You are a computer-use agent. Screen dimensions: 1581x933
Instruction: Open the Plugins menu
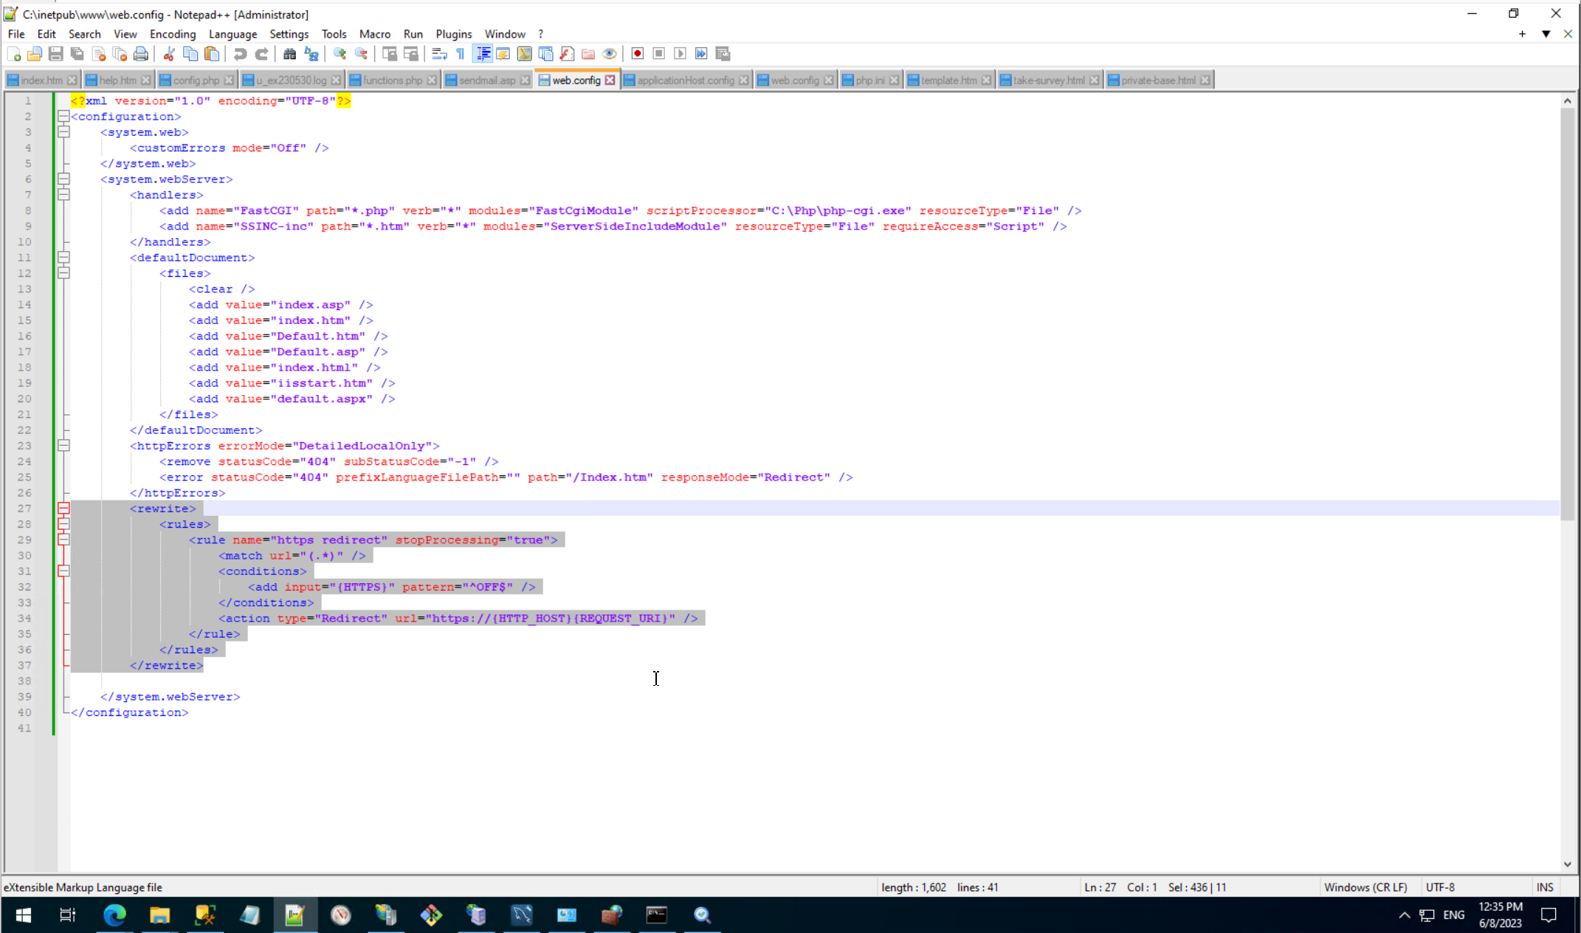[453, 34]
